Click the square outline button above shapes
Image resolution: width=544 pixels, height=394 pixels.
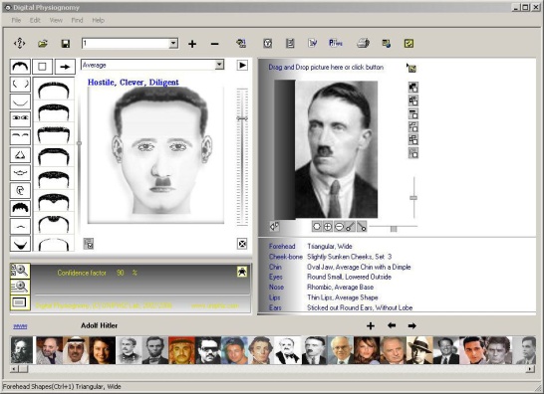click(x=42, y=67)
